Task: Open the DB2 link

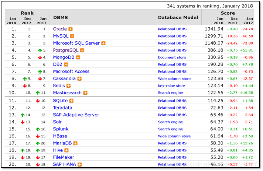Action: (x=58, y=64)
